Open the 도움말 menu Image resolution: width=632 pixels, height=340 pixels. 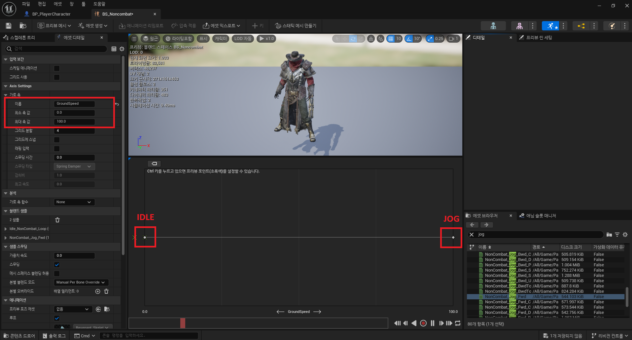click(99, 4)
